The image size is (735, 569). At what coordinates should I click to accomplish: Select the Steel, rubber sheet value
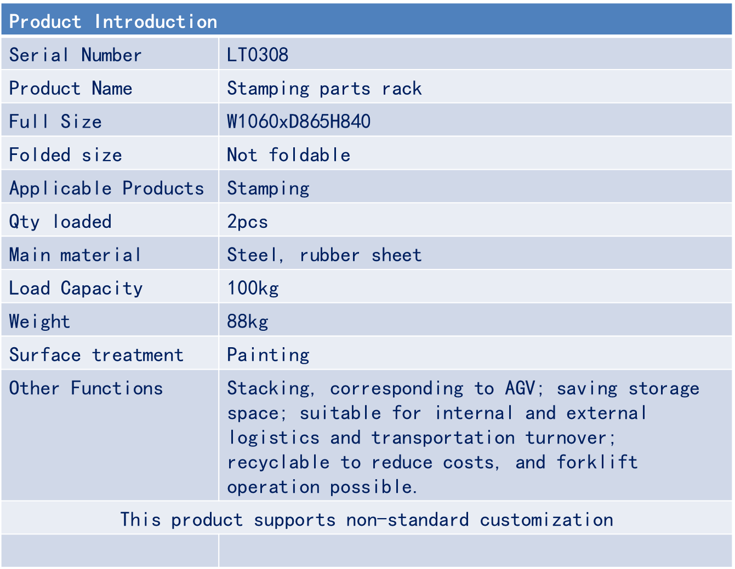pyautogui.click(x=324, y=255)
